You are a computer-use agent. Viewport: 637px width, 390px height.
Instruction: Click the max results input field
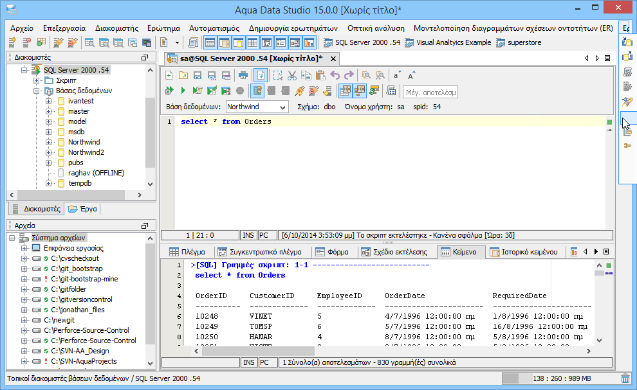(430, 92)
